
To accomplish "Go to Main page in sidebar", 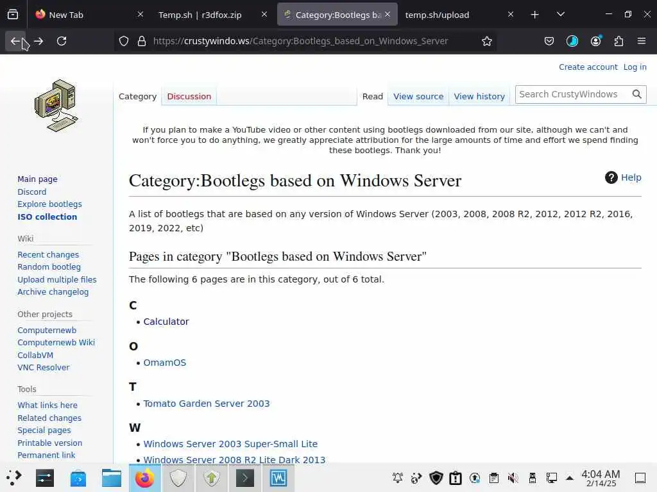I will (37, 179).
